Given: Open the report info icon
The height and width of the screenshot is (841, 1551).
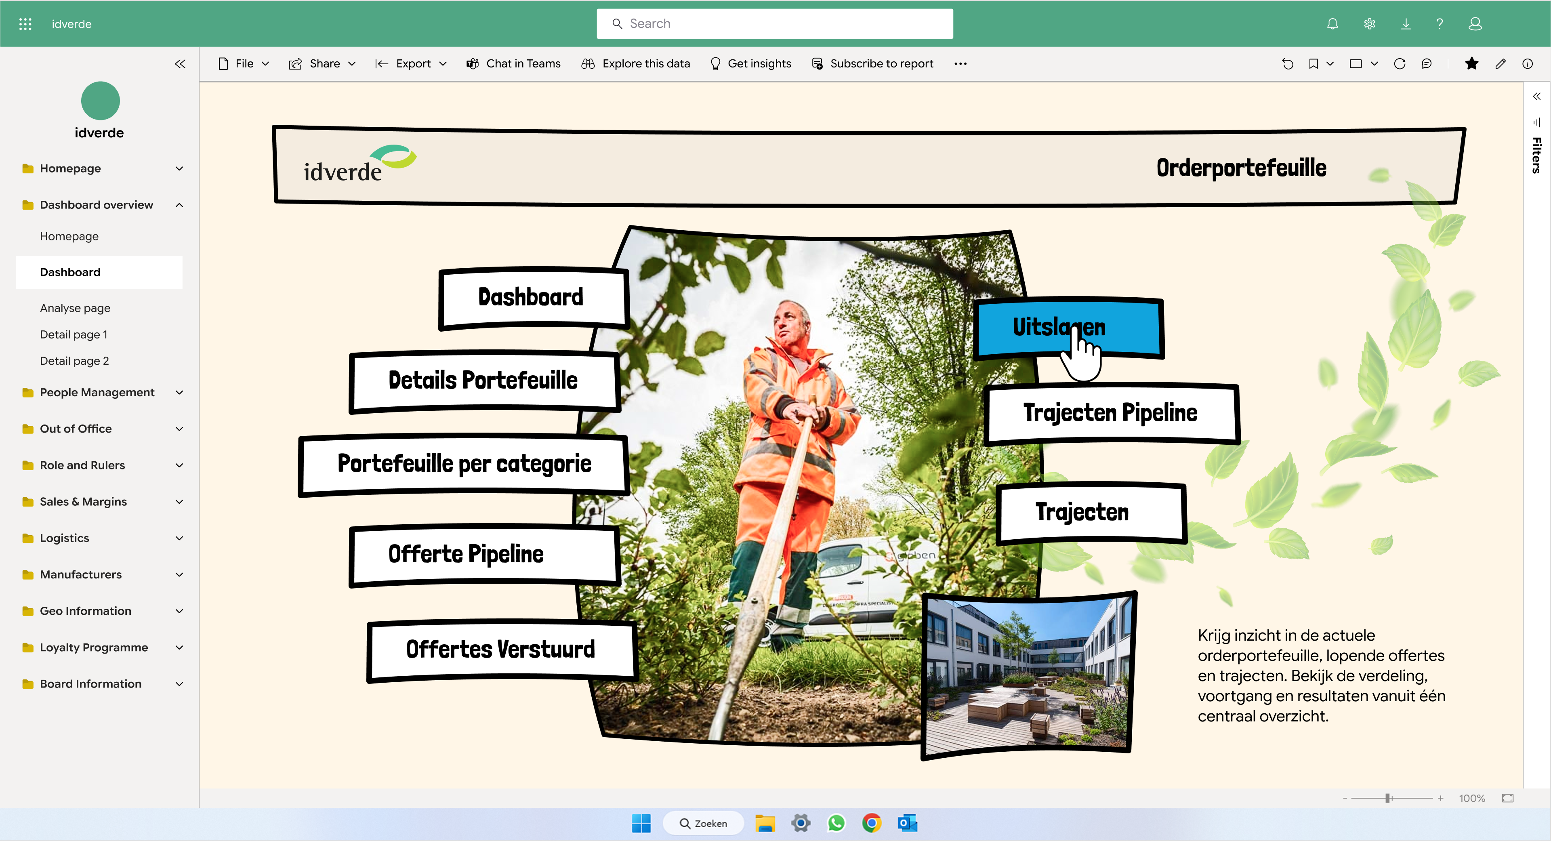Looking at the screenshot, I should click(x=1527, y=64).
